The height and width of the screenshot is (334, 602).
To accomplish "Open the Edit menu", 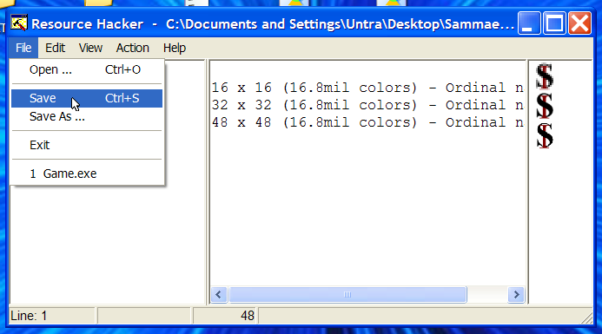I will tap(55, 48).
